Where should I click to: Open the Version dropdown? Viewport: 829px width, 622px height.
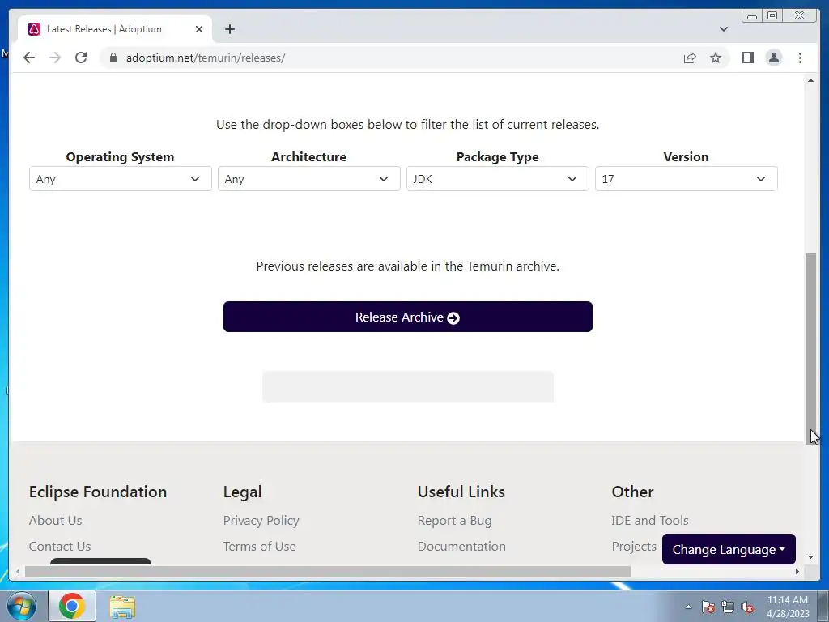687,179
